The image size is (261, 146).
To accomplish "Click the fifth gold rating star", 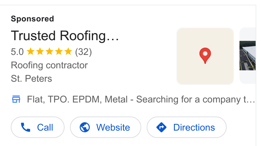I will (68, 51).
